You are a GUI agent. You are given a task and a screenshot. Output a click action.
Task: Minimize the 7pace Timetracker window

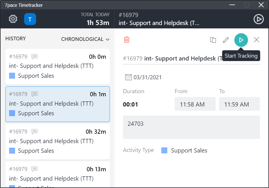pos(232,5)
